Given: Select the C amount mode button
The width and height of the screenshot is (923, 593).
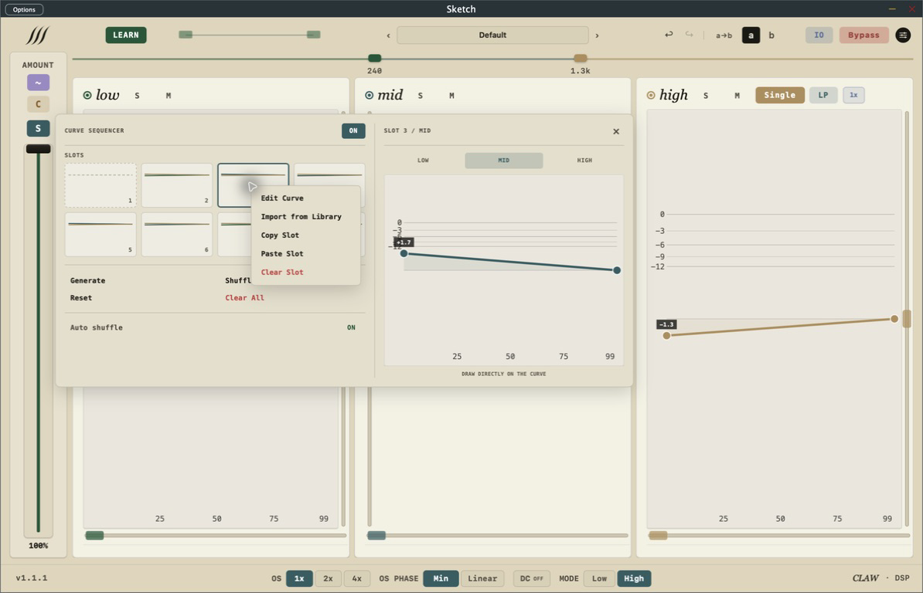Looking at the screenshot, I should pyautogui.click(x=38, y=104).
